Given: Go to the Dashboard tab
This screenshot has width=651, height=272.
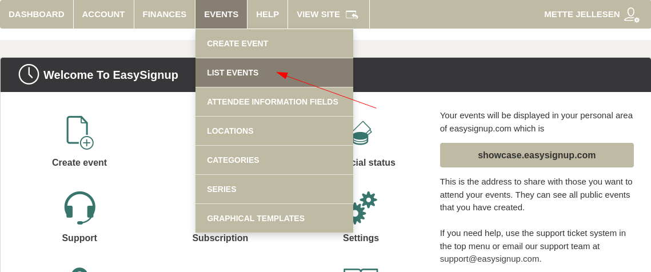Looking at the screenshot, I should coord(37,14).
